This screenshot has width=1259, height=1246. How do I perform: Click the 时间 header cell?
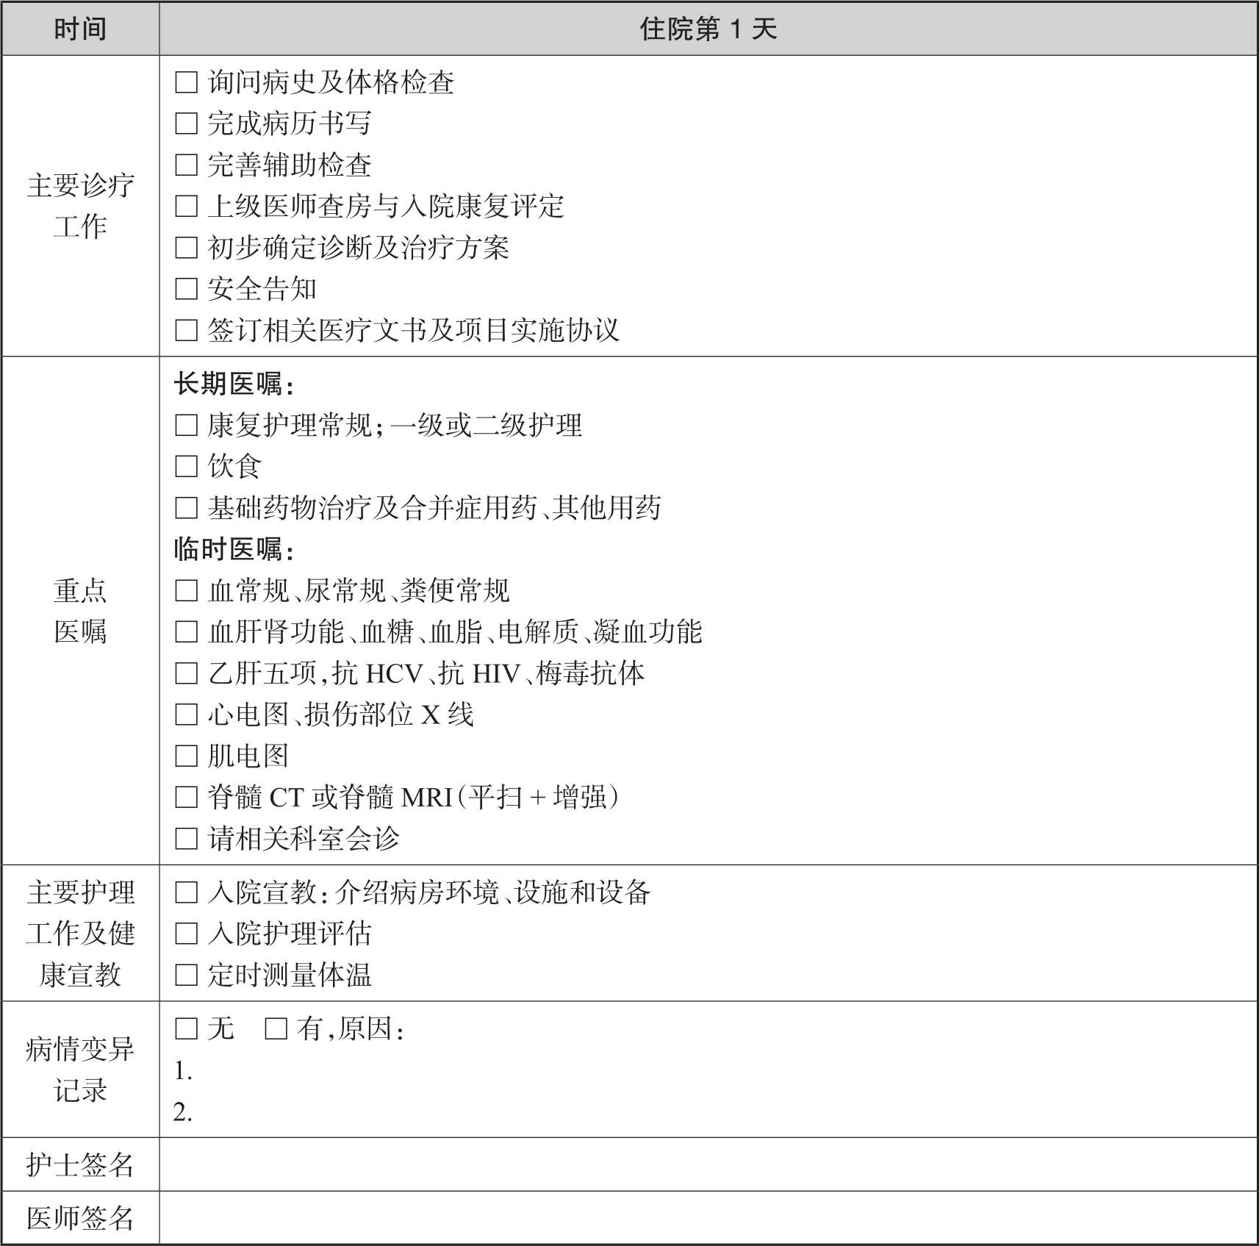80,29
